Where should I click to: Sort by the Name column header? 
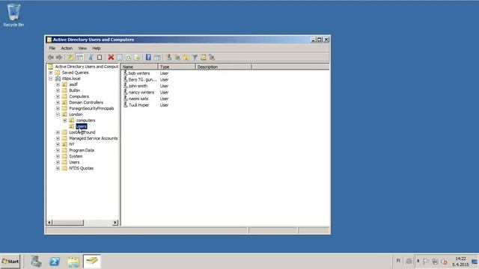point(139,67)
